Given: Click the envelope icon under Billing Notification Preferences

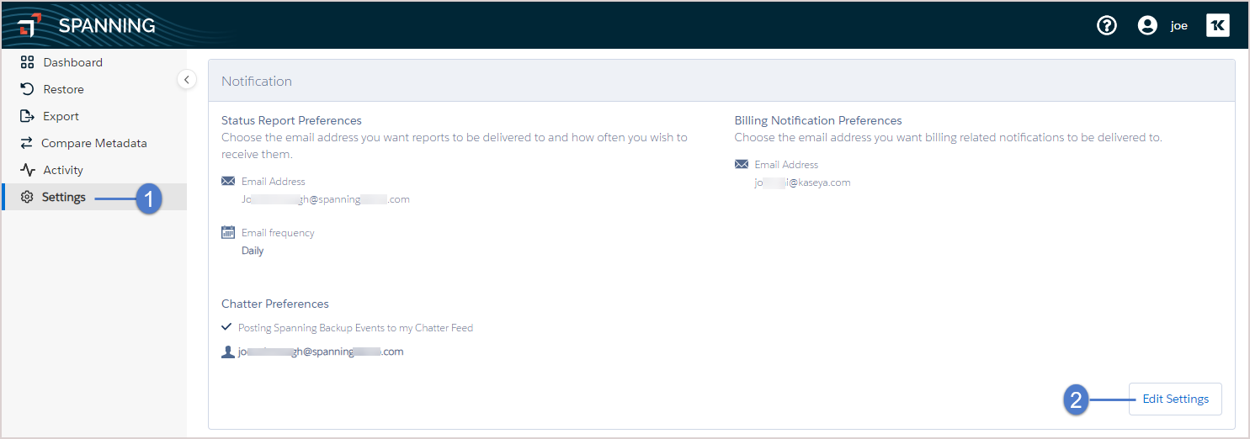Looking at the screenshot, I should click(742, 164).
